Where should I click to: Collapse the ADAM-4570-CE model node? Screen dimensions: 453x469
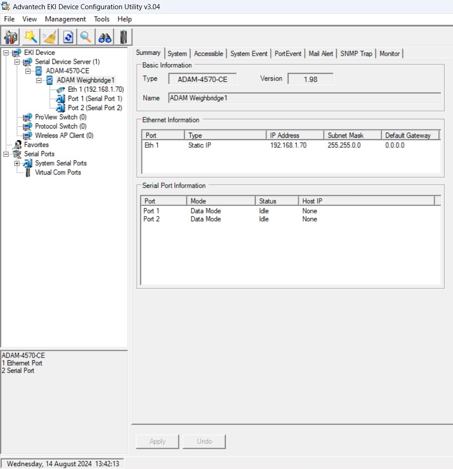pos(28,71)
